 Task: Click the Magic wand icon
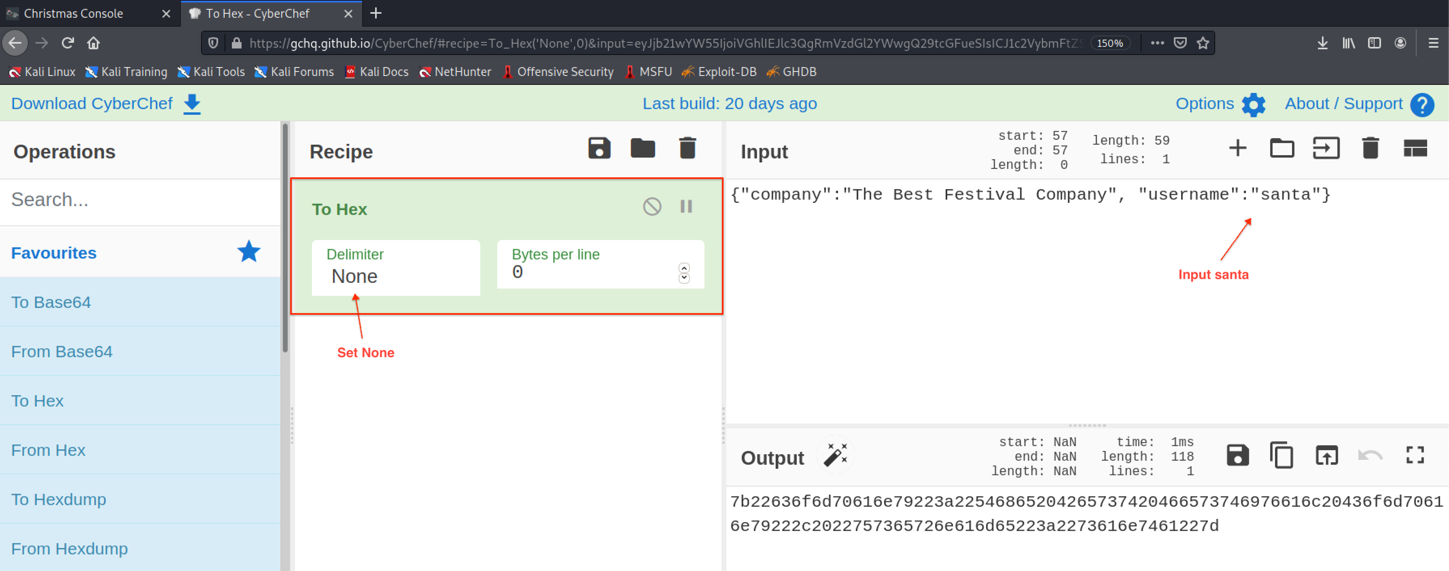pyautogui.click(x=835, y=455)
